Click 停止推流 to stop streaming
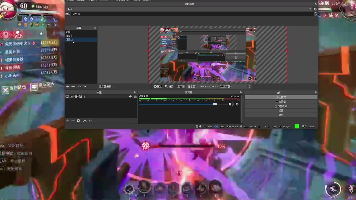The width and height of the screenshot is (356, 200). (x=281, y=97)
